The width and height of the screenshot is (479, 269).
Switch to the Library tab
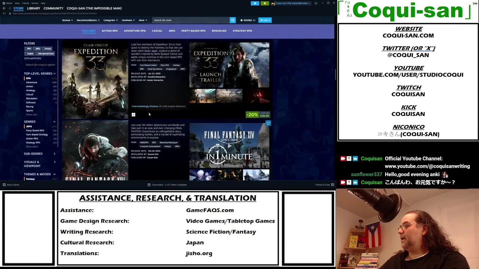[x=33, y=8]
